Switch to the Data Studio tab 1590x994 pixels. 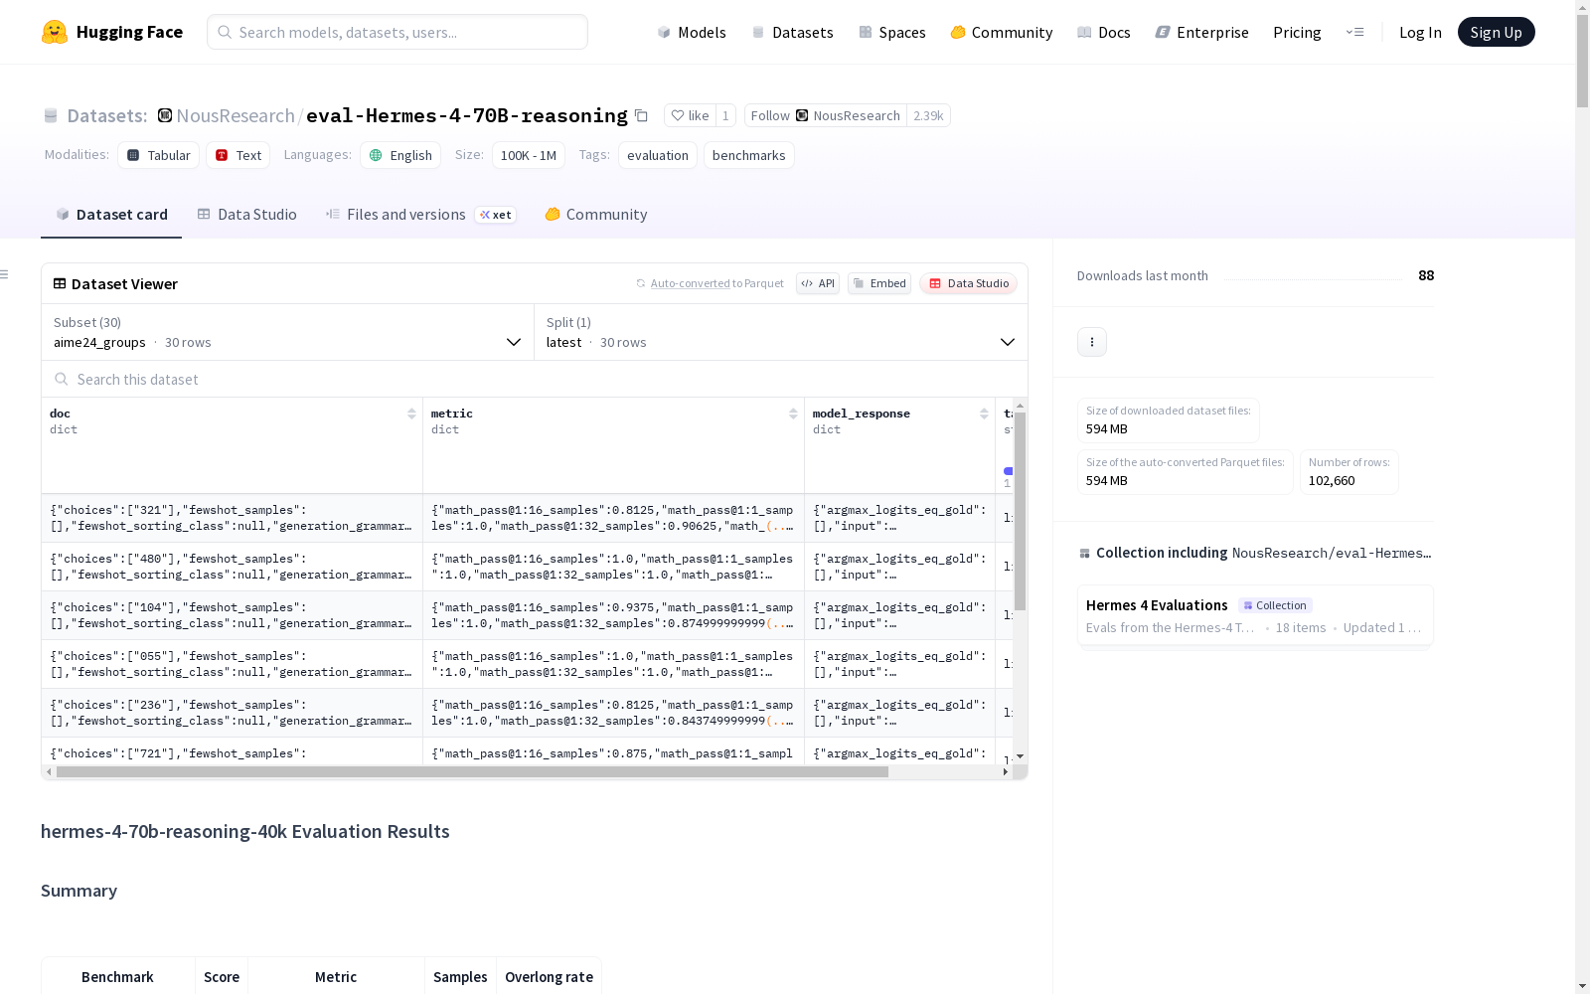[x=247, y=215]
